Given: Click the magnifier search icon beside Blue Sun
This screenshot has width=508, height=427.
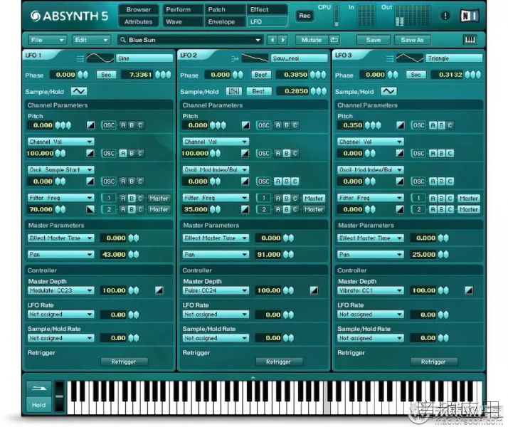Looking at the screenshot, I should click(x=123, y=40).
